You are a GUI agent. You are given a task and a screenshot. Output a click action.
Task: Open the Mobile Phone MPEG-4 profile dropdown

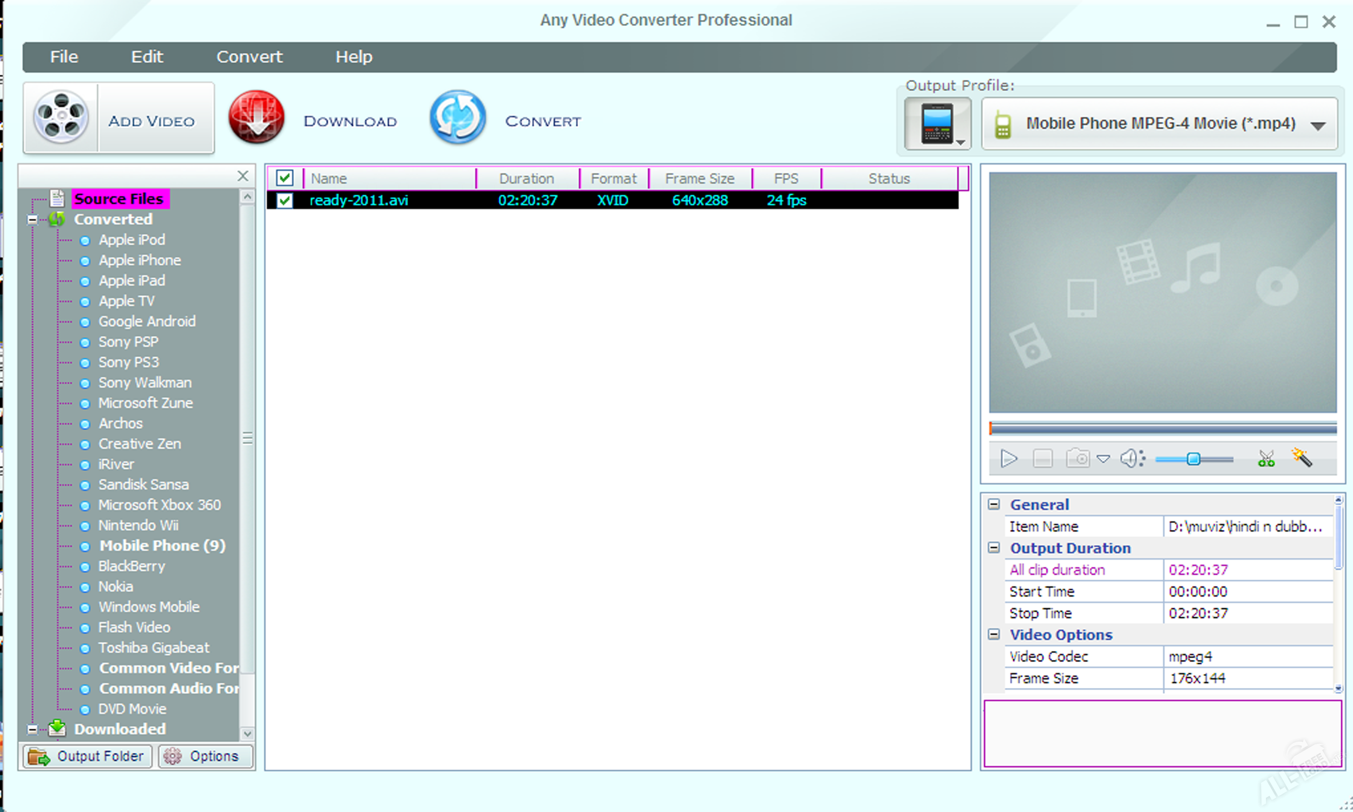(1318, 125)
